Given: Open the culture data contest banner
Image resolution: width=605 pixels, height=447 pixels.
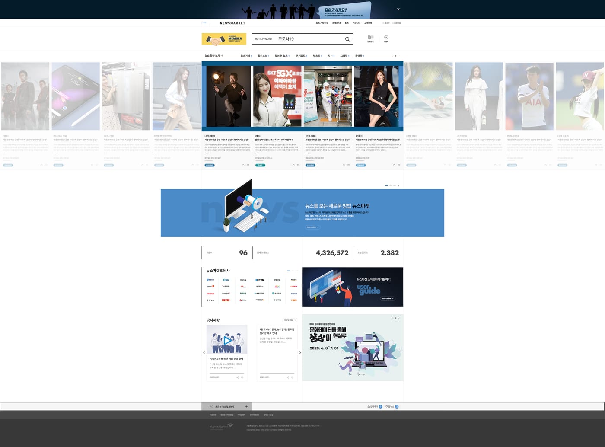Looking at the screenshot, I should point(353,348).
